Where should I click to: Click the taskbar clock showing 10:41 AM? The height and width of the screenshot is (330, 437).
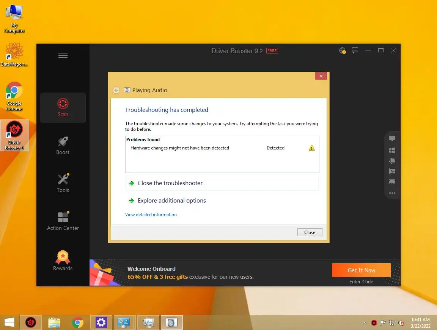click(x=421, y=323)
